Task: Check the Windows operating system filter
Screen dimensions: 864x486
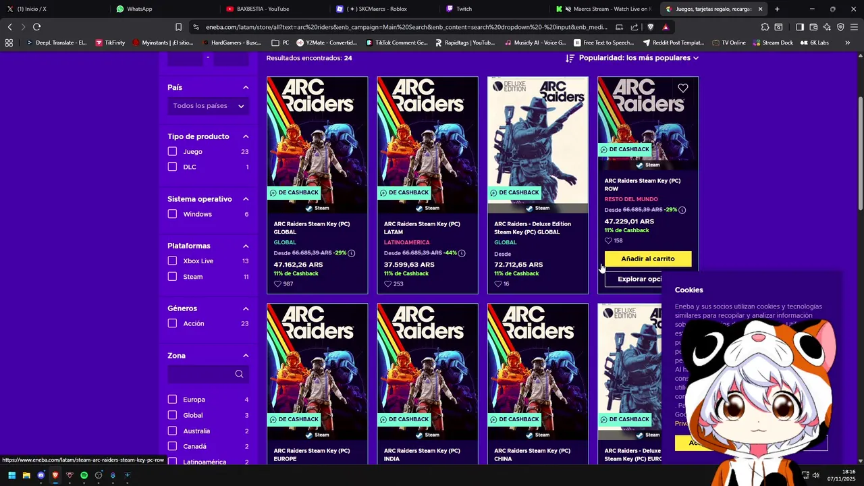Action: click(172, 214)
